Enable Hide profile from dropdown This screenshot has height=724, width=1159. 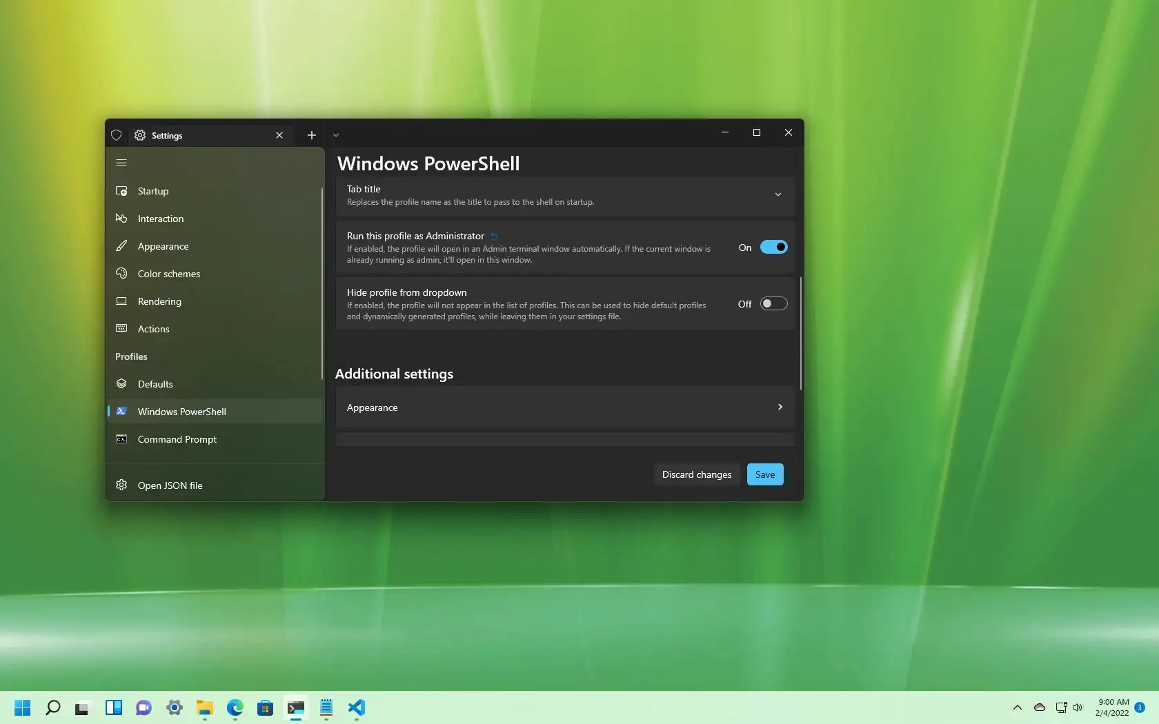774,303
